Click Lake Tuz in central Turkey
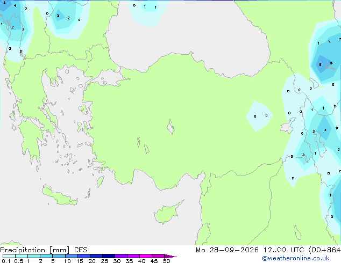The width and height of the screenshot is (341, 263). click(x=170, y=127)
